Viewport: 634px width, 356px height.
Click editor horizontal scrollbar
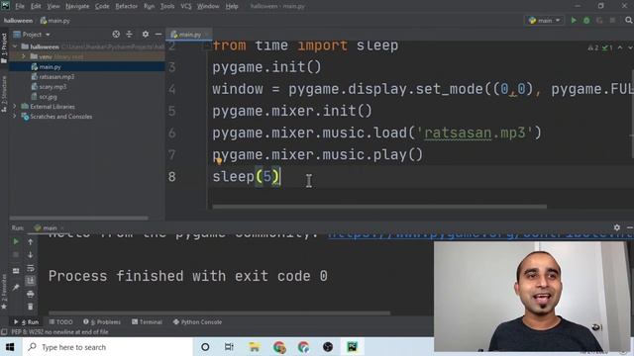tap(379, 207)
